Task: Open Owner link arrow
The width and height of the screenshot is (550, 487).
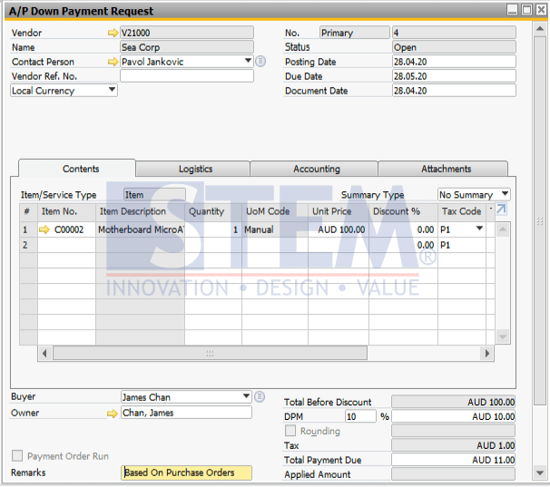Action: coord(112,414)
